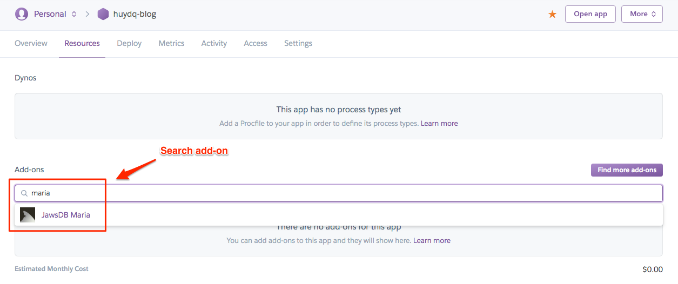View the Activity tab

coord(214,43)
